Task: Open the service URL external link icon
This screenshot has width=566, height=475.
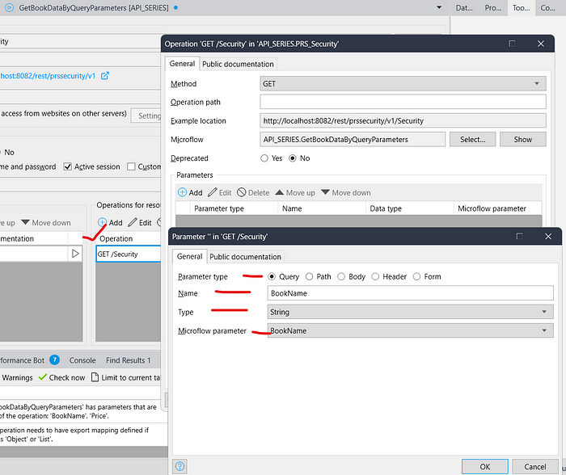Action: [x=104, y=76]
